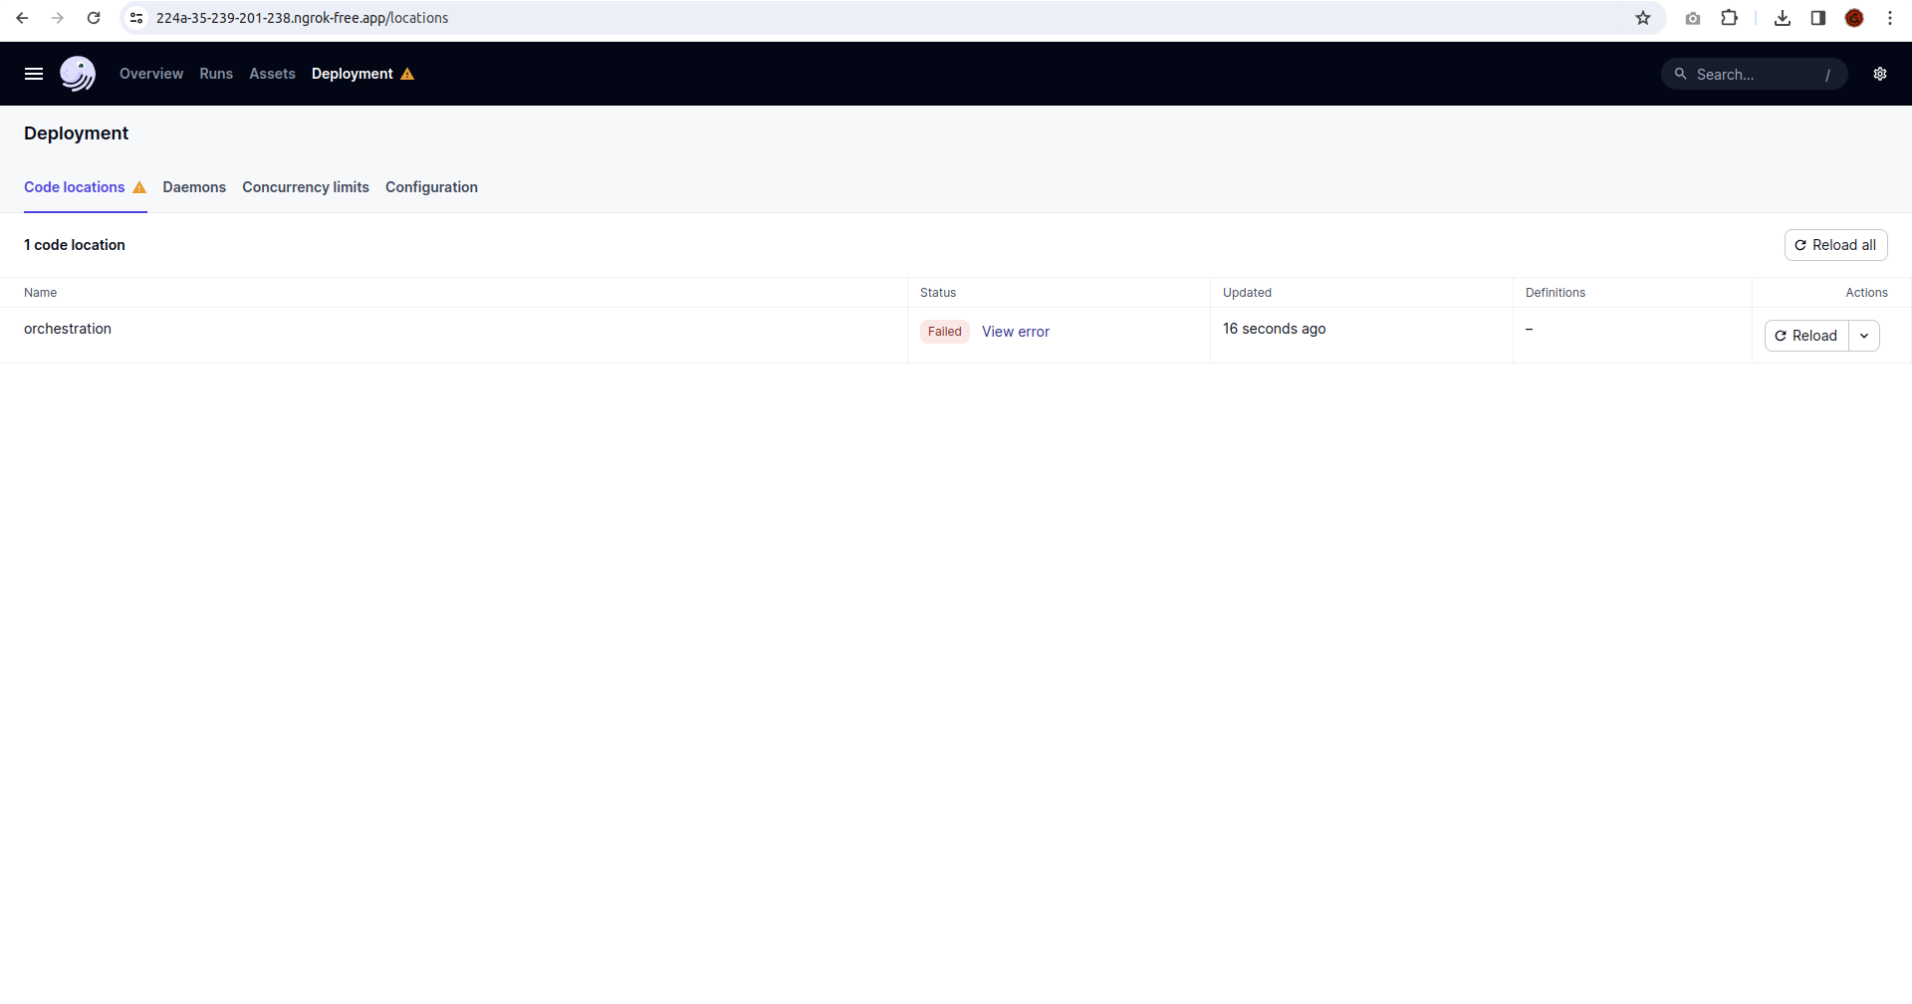Bookmark this page with the star icon
The image size is (1912, 1004).
pyautogui.click(x=1643, y=18)
